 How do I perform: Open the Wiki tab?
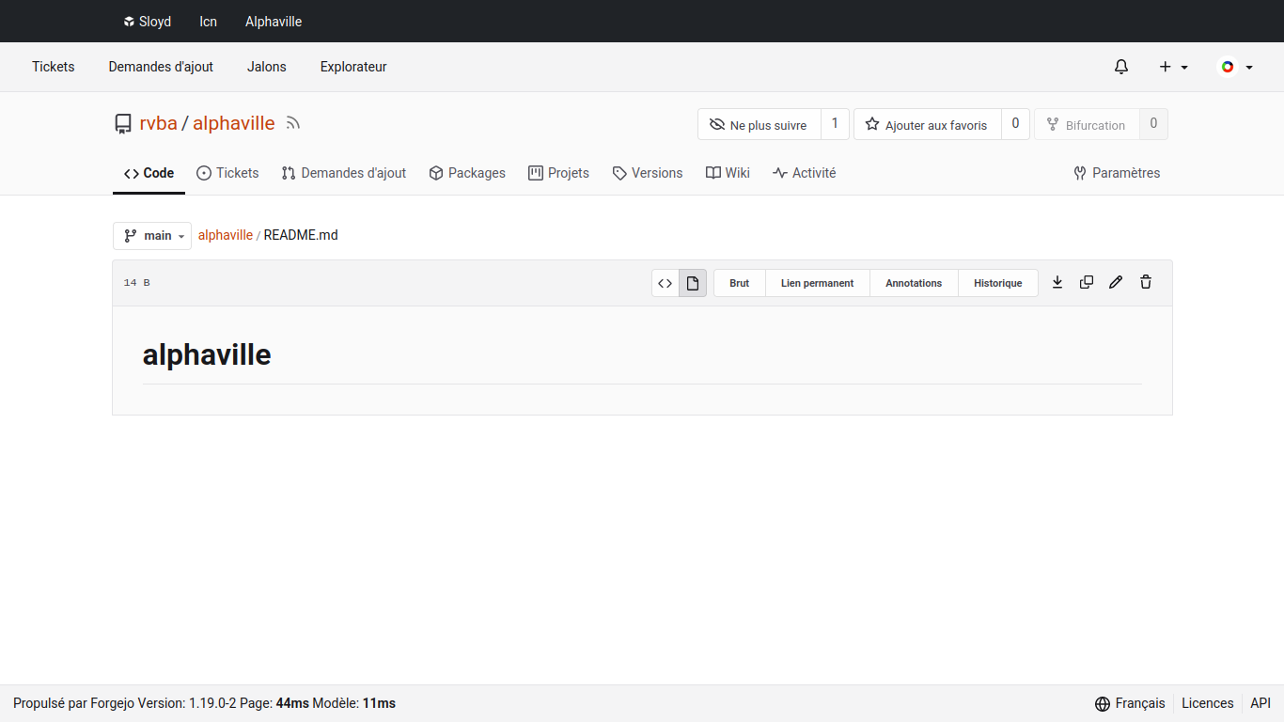click(x=728, y=173)
